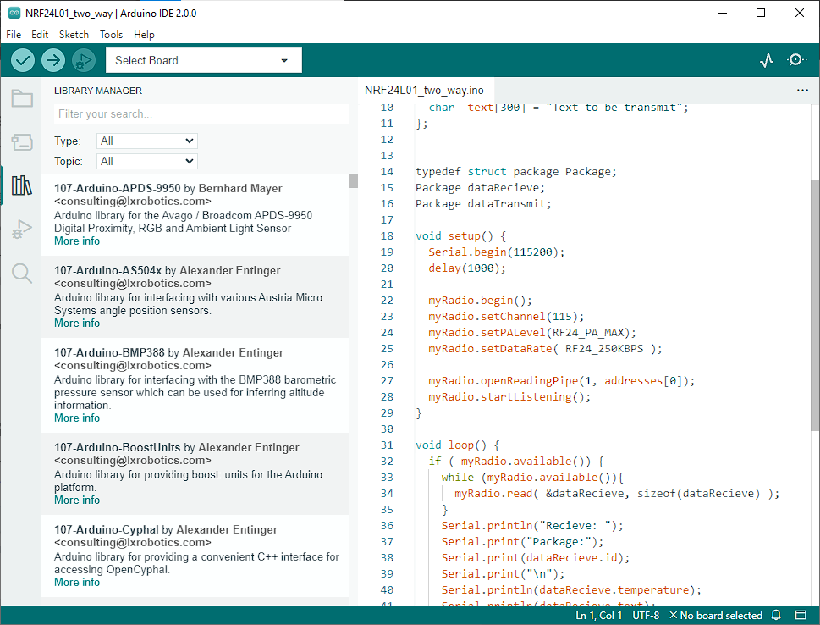This screenshot has height=625, width=820.
Task: Start debugging with the Debug toolbar button
Action: (83, 60)
